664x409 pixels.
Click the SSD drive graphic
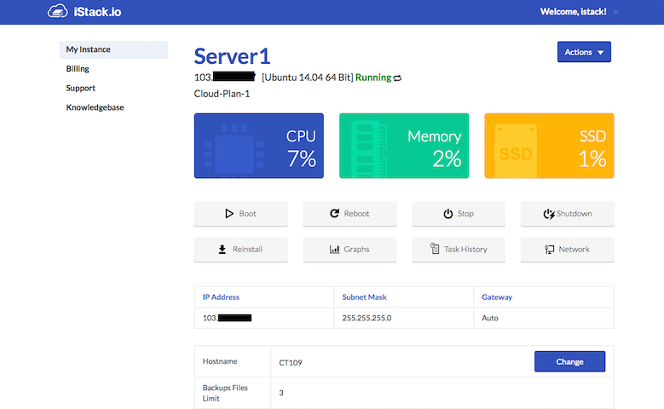(x=516, y=151)
